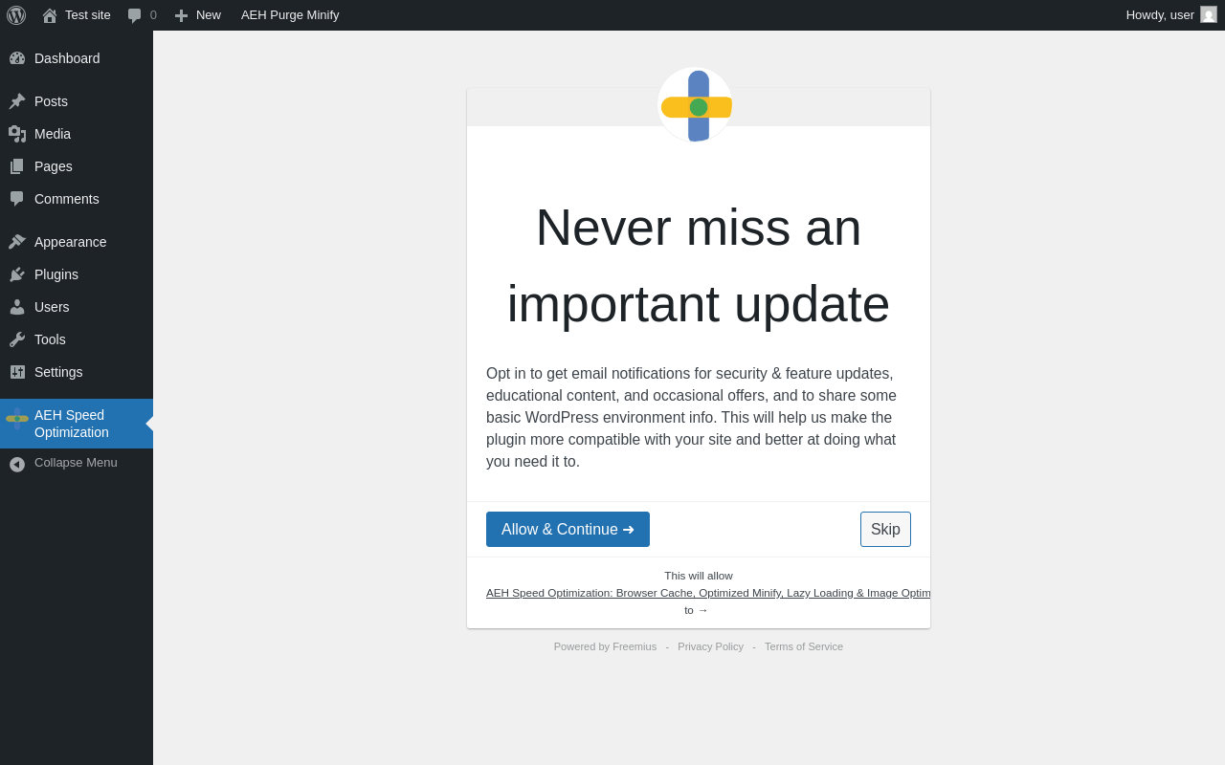1225x765 pixels.
Task: Open the Terms of Service link
Action: (804, 646)
